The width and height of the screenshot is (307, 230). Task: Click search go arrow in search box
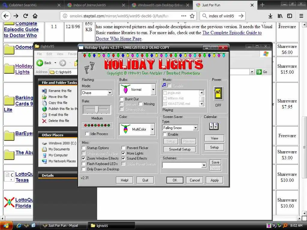click(x=241, y=16)
